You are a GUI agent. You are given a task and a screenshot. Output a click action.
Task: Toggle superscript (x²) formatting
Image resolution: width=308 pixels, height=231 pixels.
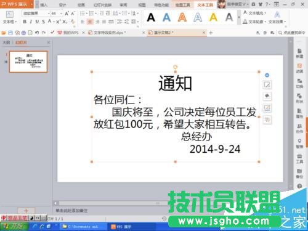click(x=58, y=22)
